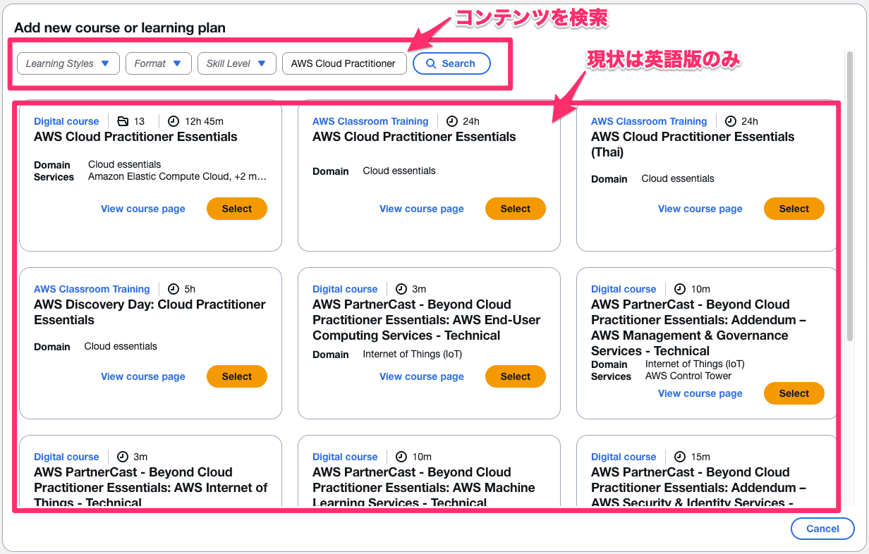Select the first 24h AWS Cloud Practitioner Essentials classroom course
The image size is (869, 554).
click(x=516, y=209)
